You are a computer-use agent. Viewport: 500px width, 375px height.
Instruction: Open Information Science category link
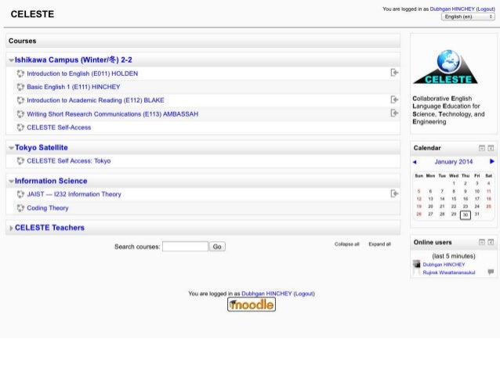[51, 181]
